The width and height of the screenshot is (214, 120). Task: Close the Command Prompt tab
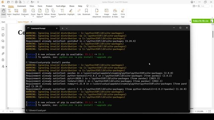[57, 28]
